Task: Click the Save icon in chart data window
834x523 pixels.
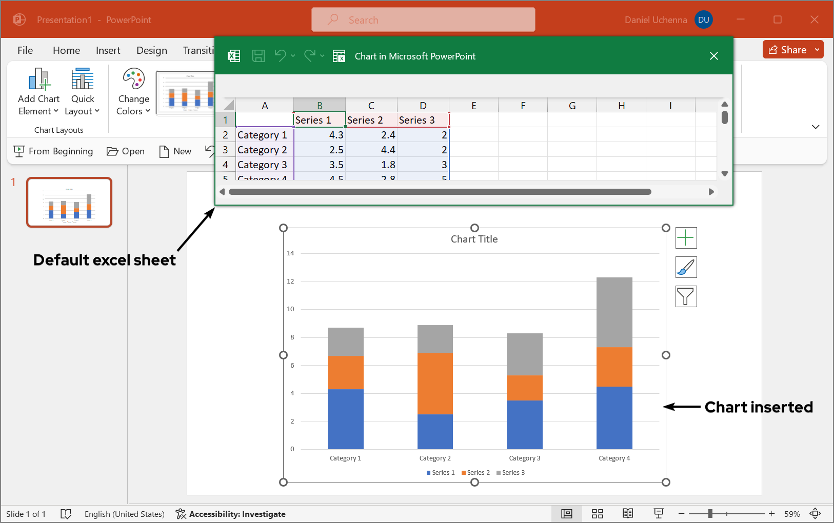Action: [259, 56]
